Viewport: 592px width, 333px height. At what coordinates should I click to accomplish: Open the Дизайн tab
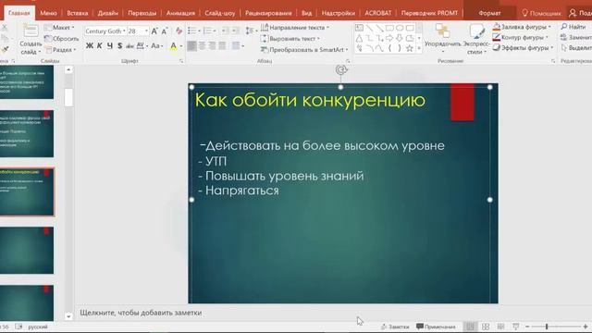(x=108, y=13)
